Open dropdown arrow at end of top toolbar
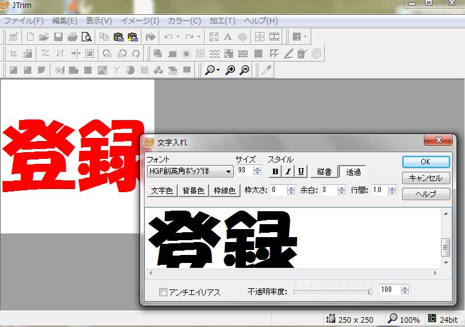 (306, 37)
